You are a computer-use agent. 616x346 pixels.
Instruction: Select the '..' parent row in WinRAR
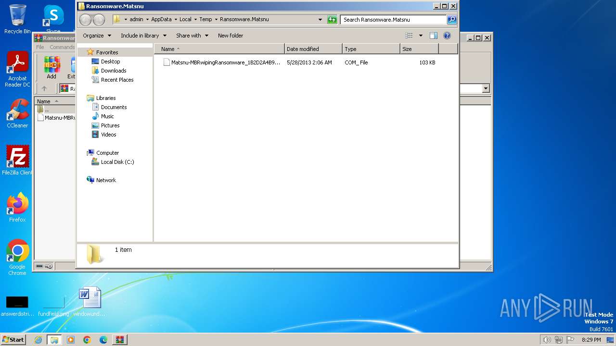tap(55, 110)
